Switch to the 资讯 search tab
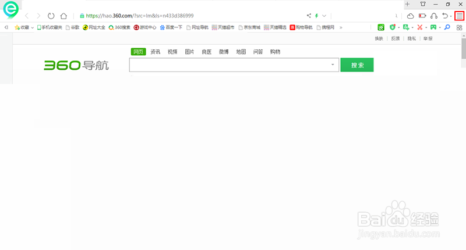Screen dimensions: 466x250 tap(155, 52)
